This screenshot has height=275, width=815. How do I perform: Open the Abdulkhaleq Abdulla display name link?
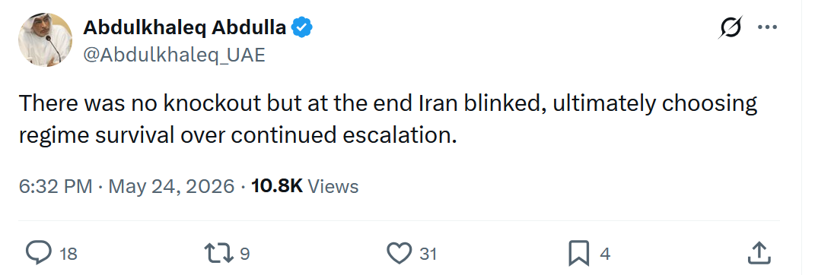point(184,27)
